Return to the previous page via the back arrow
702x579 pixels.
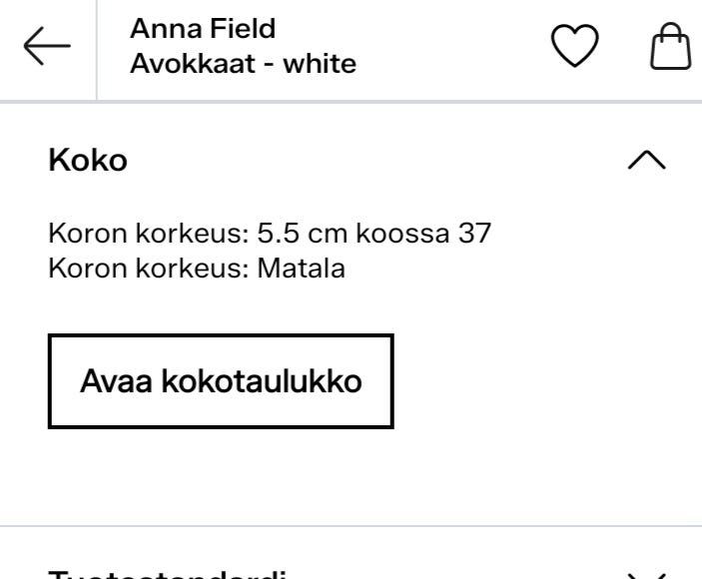[x=47, y=46]
